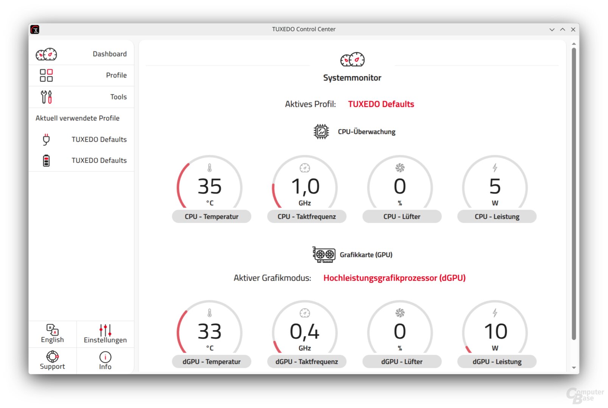Click the CPU - Leistung label
Image resolution: width=608 pixels, height=408 pixels.
497,216
